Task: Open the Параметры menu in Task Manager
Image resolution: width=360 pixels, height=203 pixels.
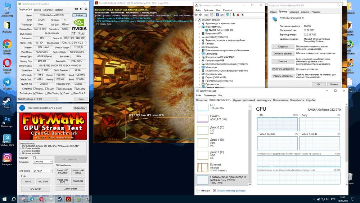Action: [x=210, y=96]
